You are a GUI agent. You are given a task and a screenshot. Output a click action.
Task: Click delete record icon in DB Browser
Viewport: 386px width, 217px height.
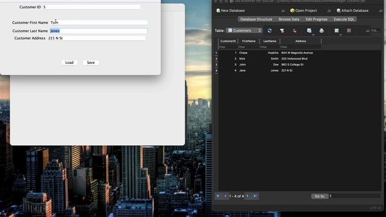tap(349, 31)
